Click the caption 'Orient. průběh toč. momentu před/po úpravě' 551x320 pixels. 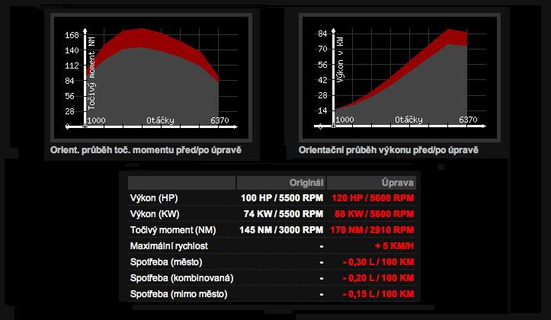pyautogui.click(x=146, y=150)
